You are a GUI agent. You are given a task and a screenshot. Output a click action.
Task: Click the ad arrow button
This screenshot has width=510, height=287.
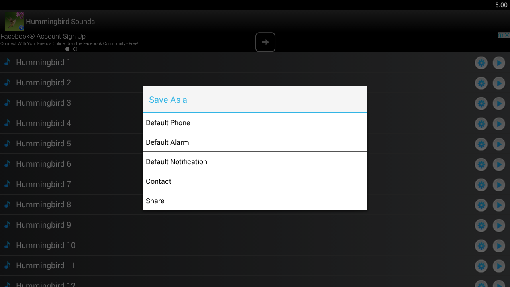coord(265,42)
